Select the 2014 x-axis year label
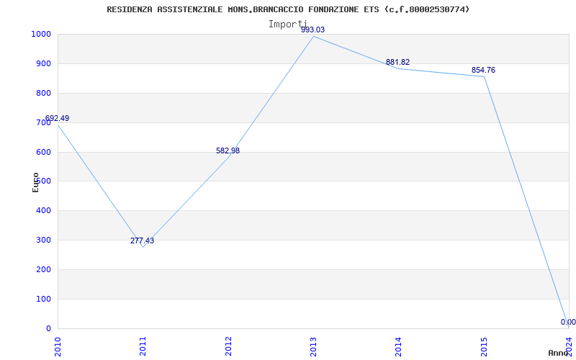The image size is (576, 360). pyautogui.click(x=399, y=346)
